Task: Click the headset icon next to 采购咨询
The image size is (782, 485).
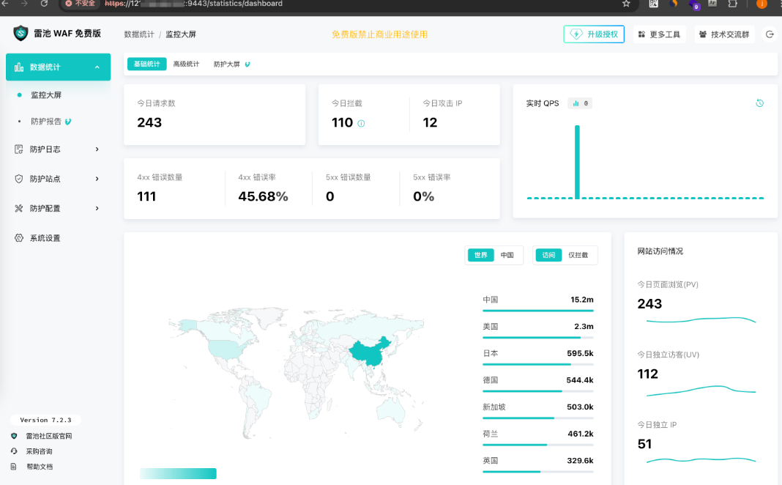Action: point(14,451)
